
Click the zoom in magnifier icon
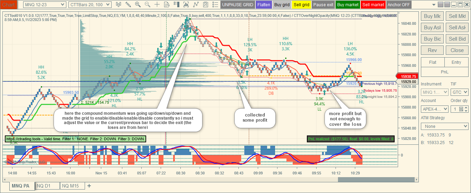138,4
